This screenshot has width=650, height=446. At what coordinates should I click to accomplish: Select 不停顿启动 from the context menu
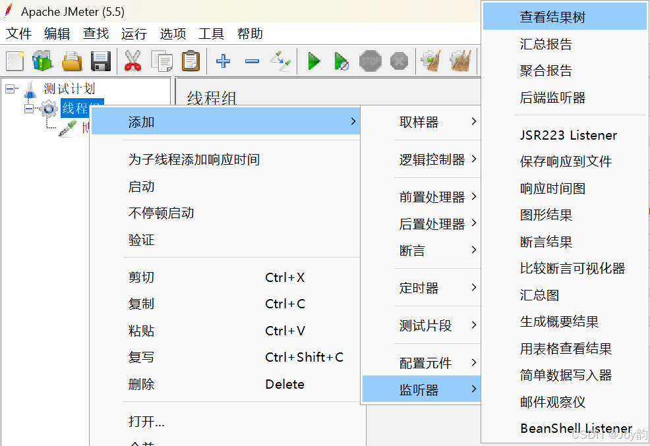pos(225,213)
